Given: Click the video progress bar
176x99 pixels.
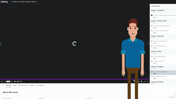Looking at the screenshot, I should click(75, 79).
